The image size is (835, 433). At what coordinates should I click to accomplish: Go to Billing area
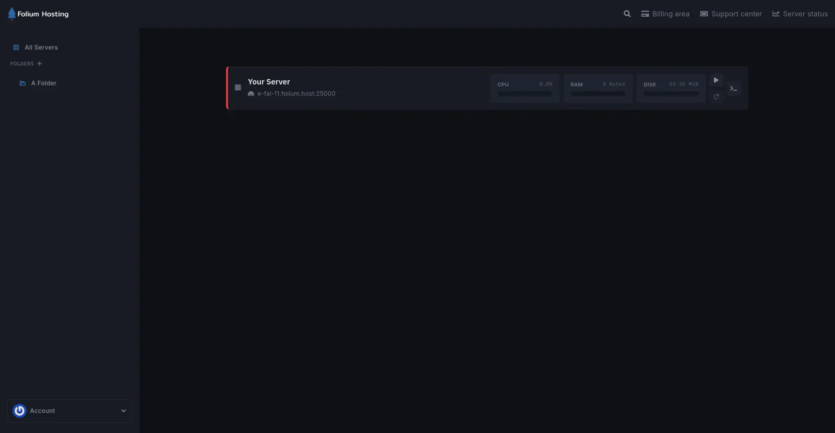[x=665, y=14]
